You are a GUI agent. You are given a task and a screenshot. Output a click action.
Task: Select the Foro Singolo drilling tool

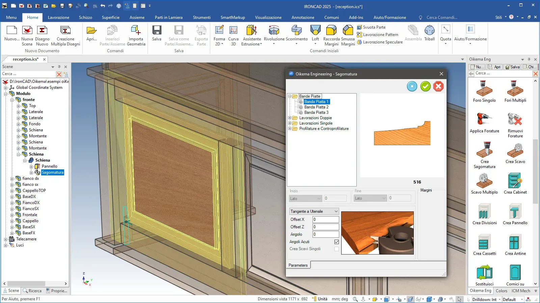484,89
